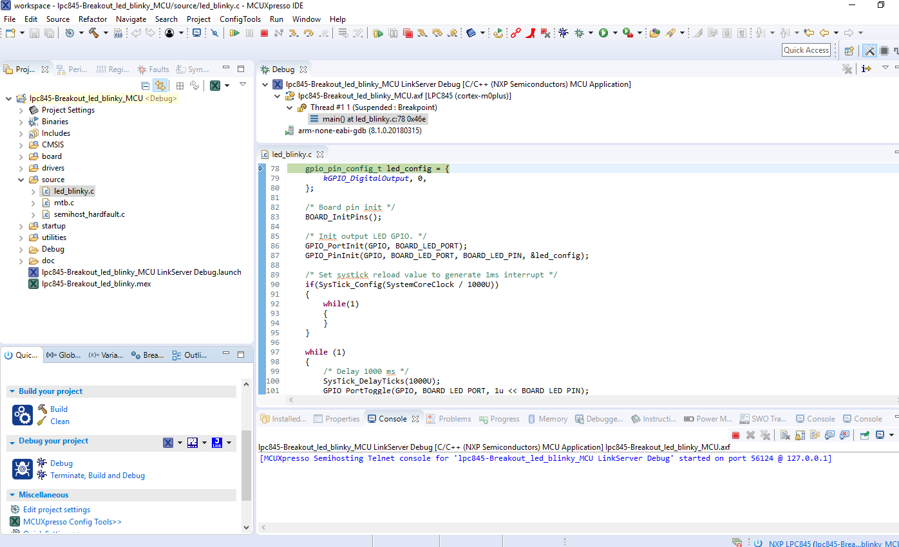This screenshot has height=547, width=899.
Task: Click the Step Into toolbar icon
Action: coord(294,33)
